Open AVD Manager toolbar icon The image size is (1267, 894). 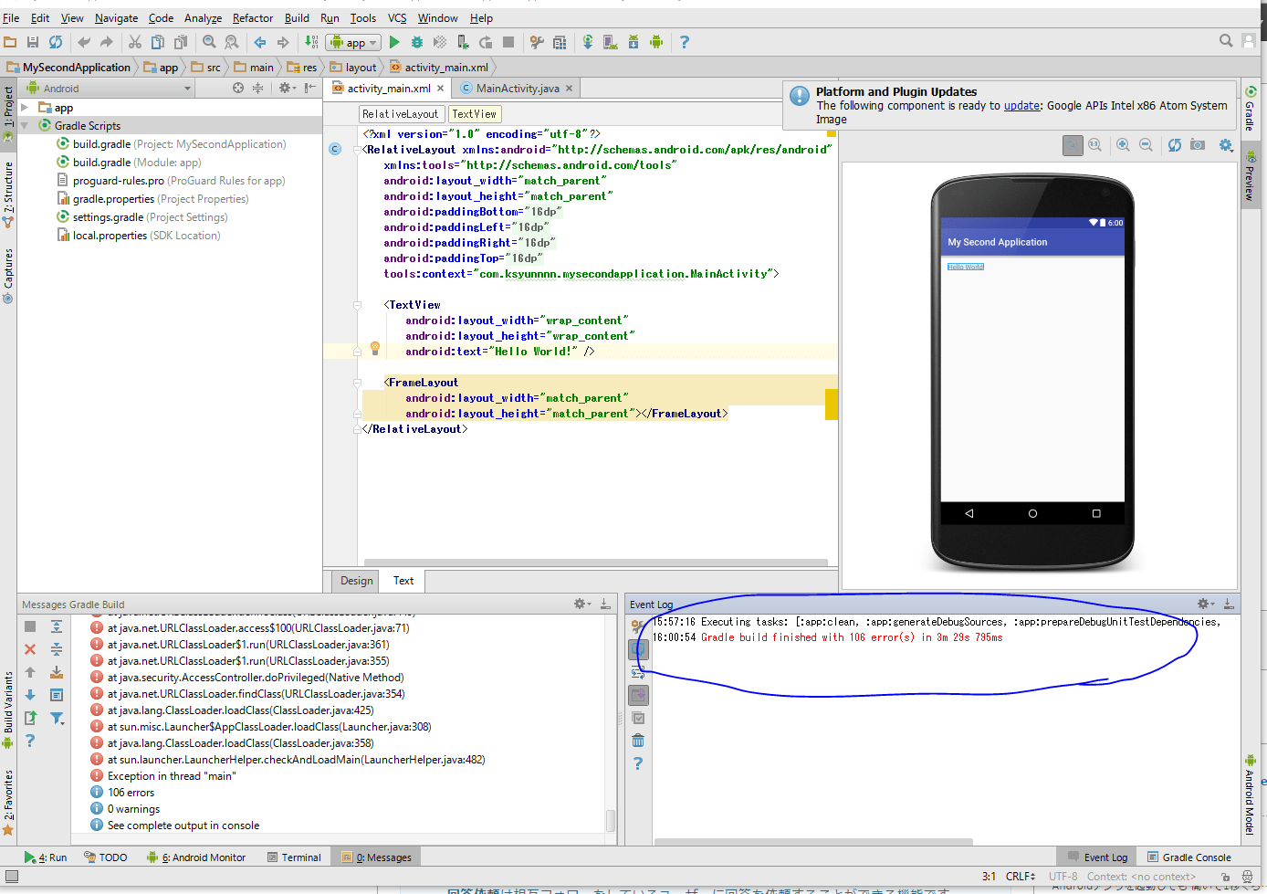(x=611, y=42)
